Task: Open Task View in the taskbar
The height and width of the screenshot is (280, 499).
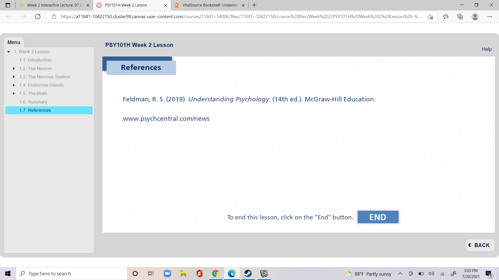Action: point(151,274)
